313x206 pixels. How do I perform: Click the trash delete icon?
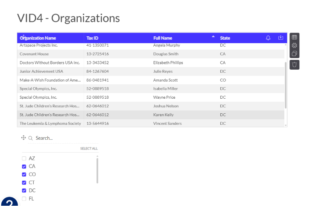[x=295, y=65]
